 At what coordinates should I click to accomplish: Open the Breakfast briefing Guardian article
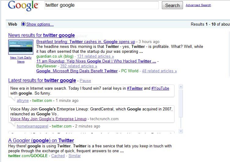(x=86, y=42)
